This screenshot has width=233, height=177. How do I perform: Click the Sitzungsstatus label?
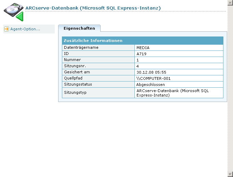point(78,84)
